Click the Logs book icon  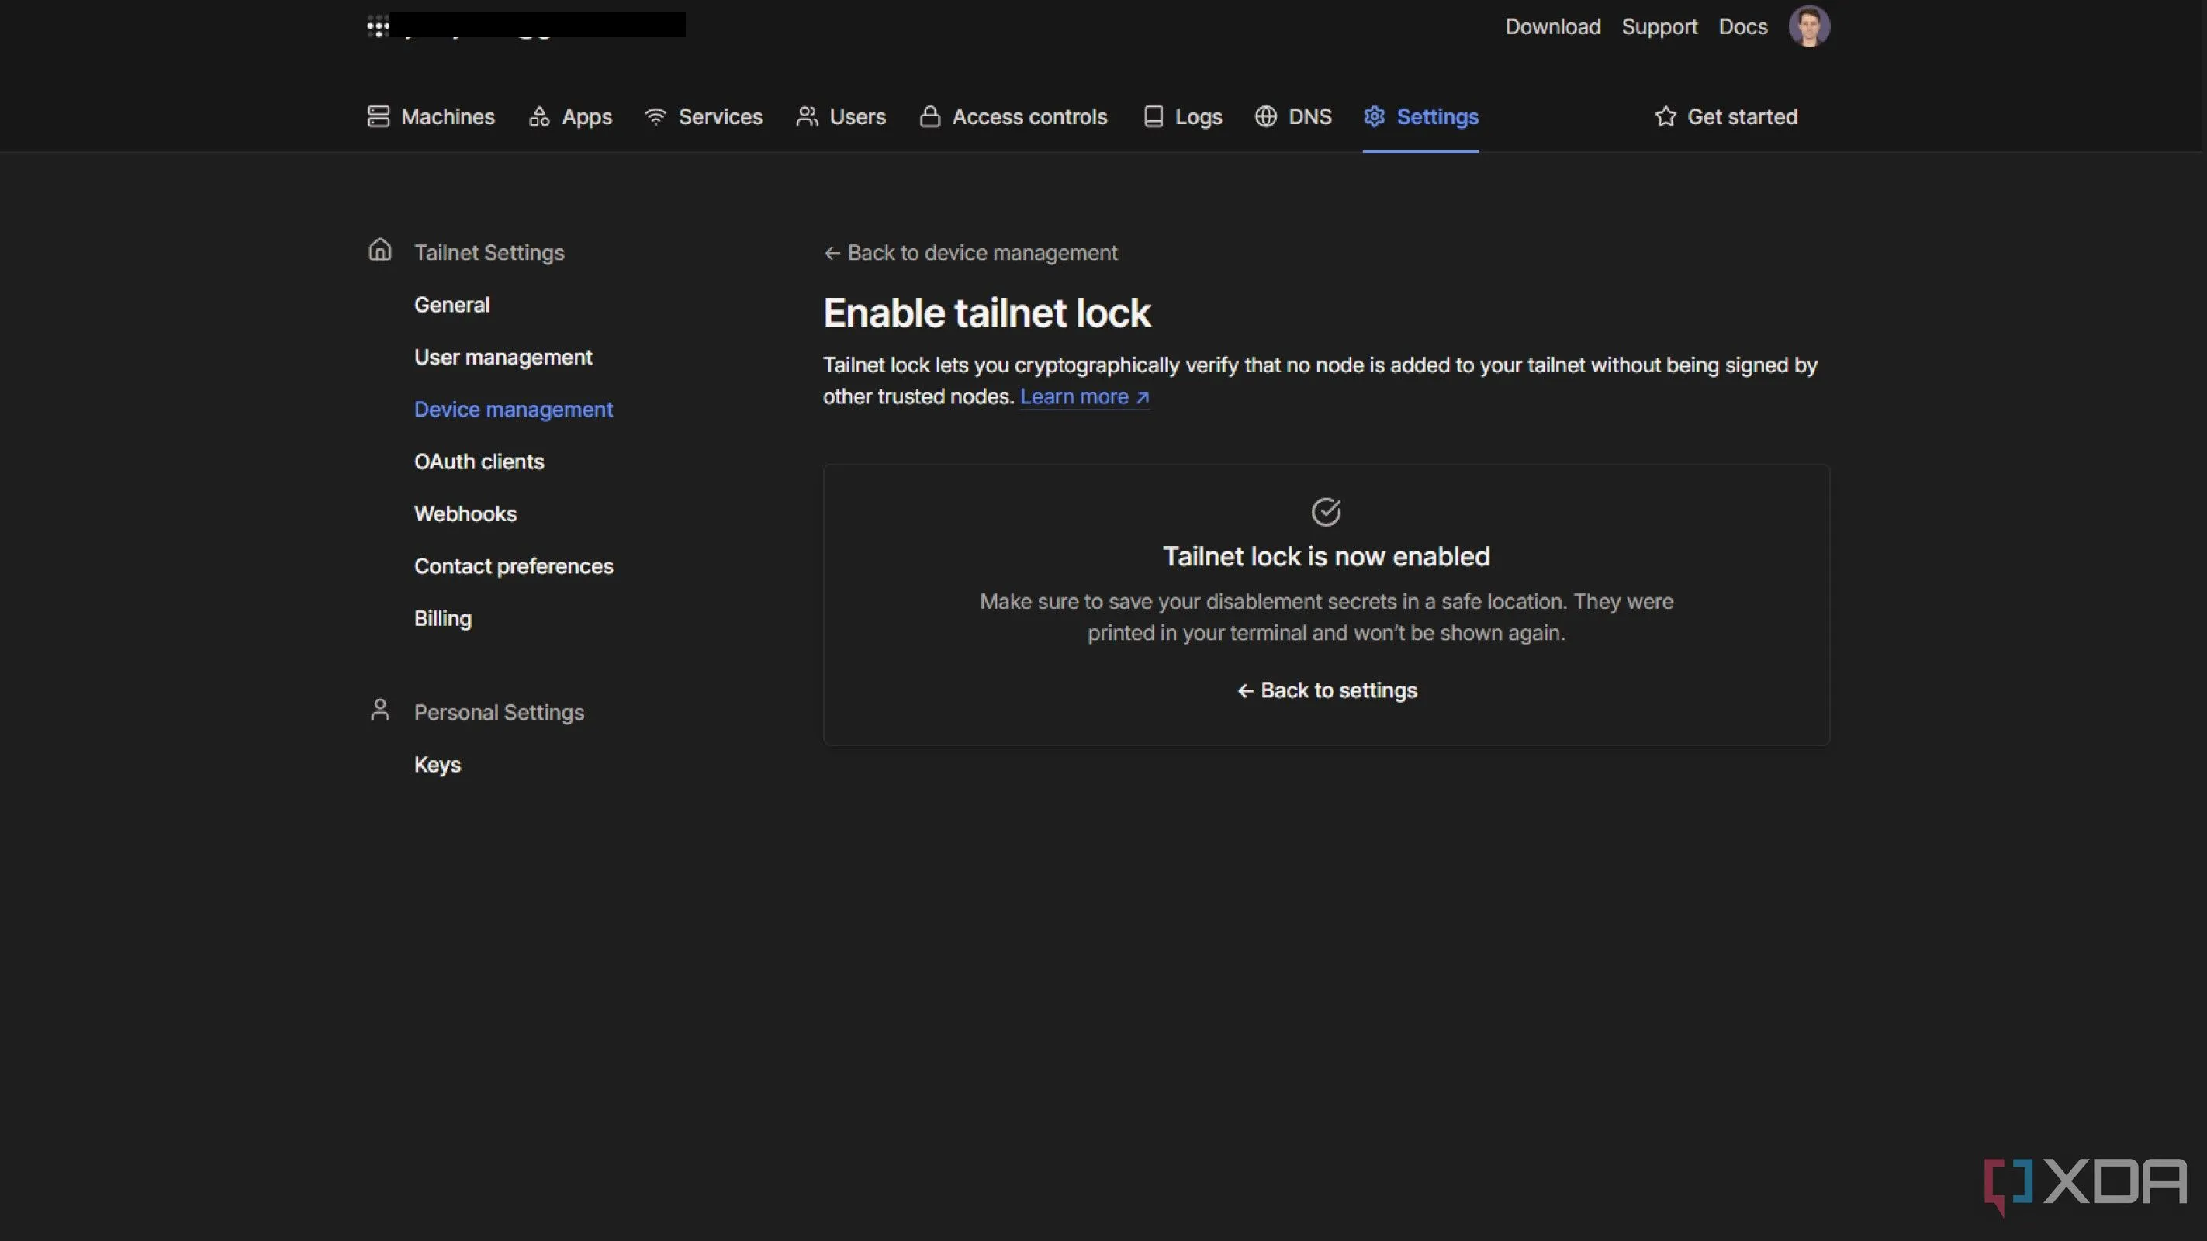pyautogui.click(x=1154, y=116)
